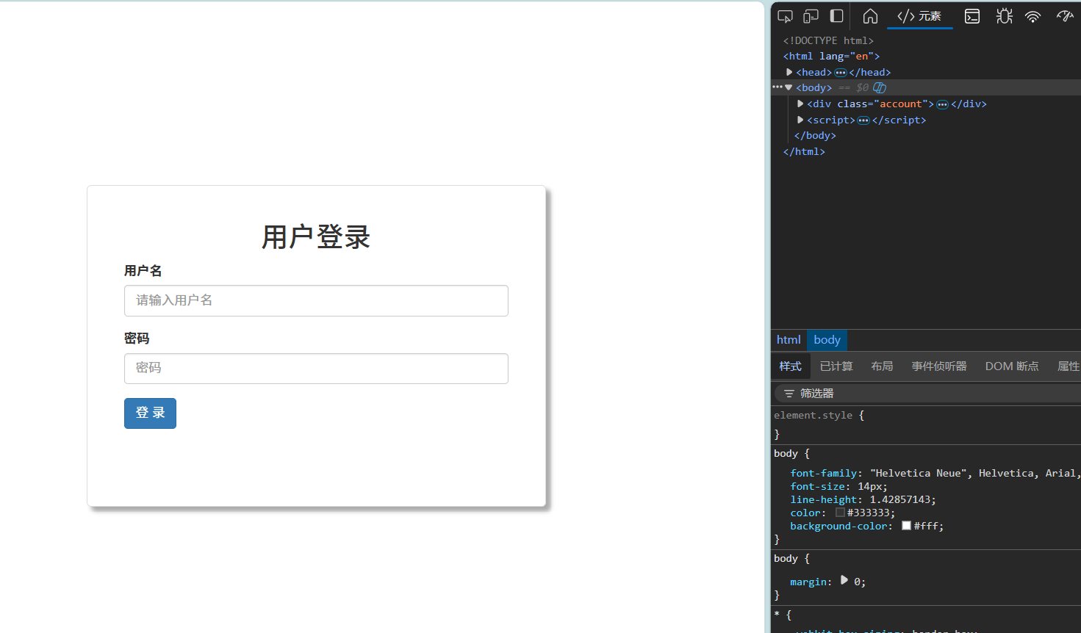Click the bold 密码 field label
Screen dimensions: 1081x633
tap(137, 339)
